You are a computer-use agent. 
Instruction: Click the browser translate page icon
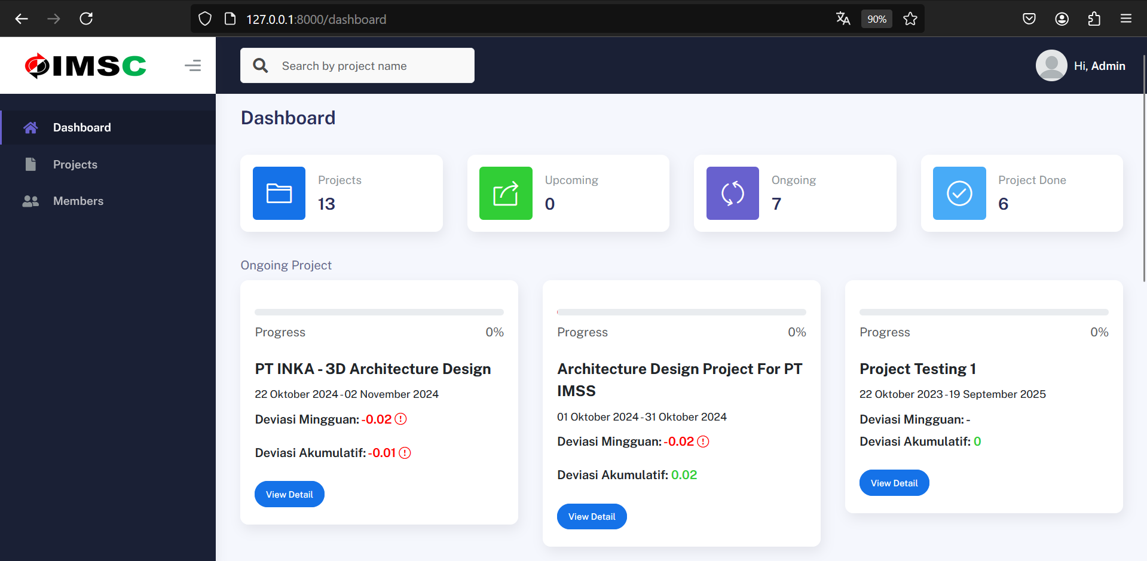point(843,19)
